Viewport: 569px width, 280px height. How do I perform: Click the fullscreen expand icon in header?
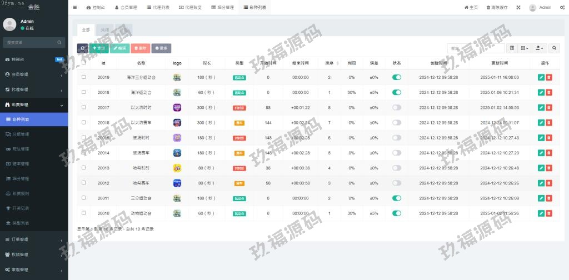tap(518, 8)
